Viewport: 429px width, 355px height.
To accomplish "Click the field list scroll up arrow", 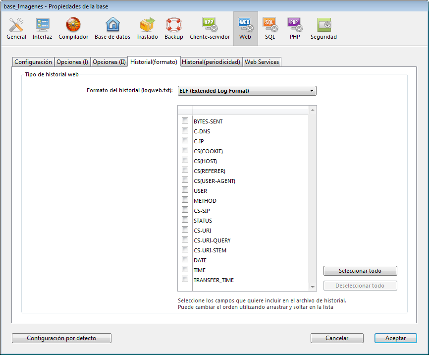I will 313,110.
